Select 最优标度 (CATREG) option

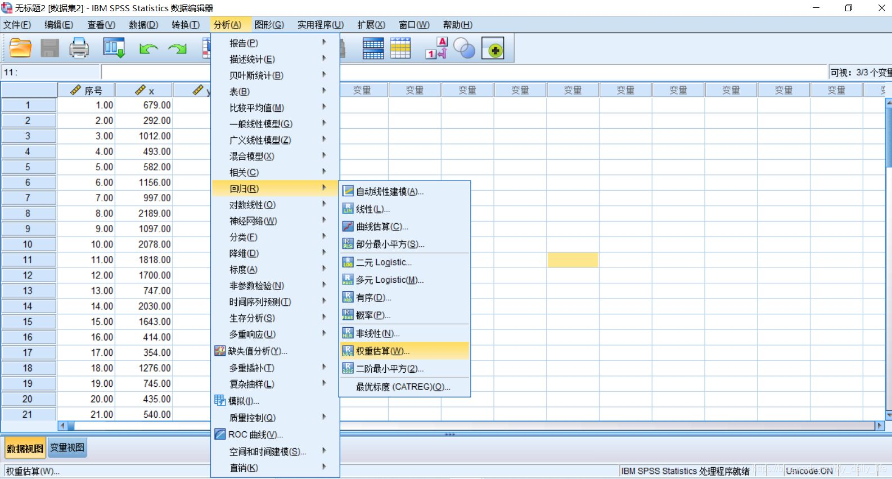pyautogui.click(x=404, y=387)
